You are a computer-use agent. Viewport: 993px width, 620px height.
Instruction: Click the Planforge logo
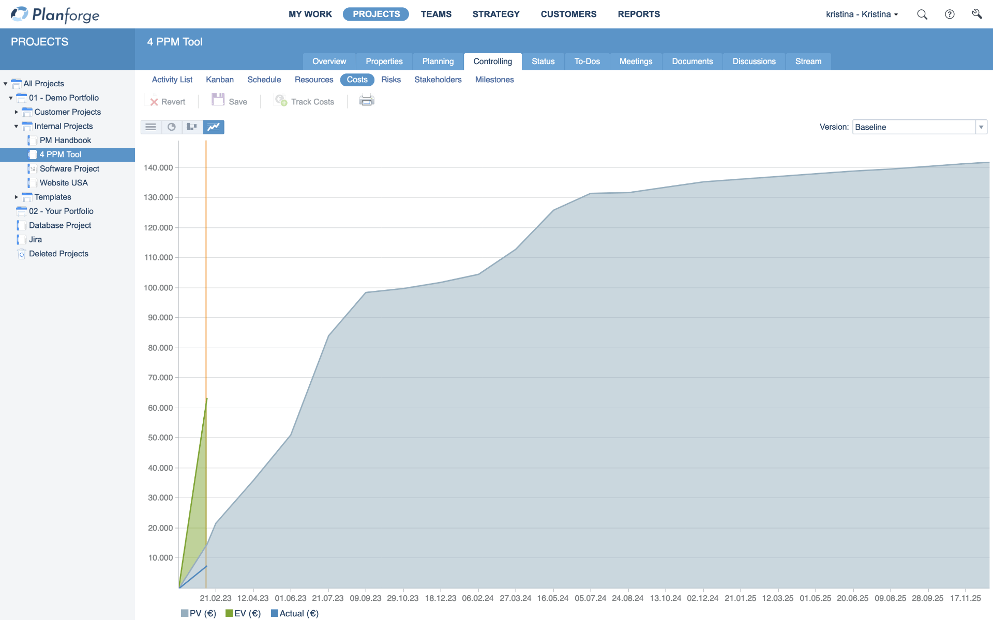55,14
